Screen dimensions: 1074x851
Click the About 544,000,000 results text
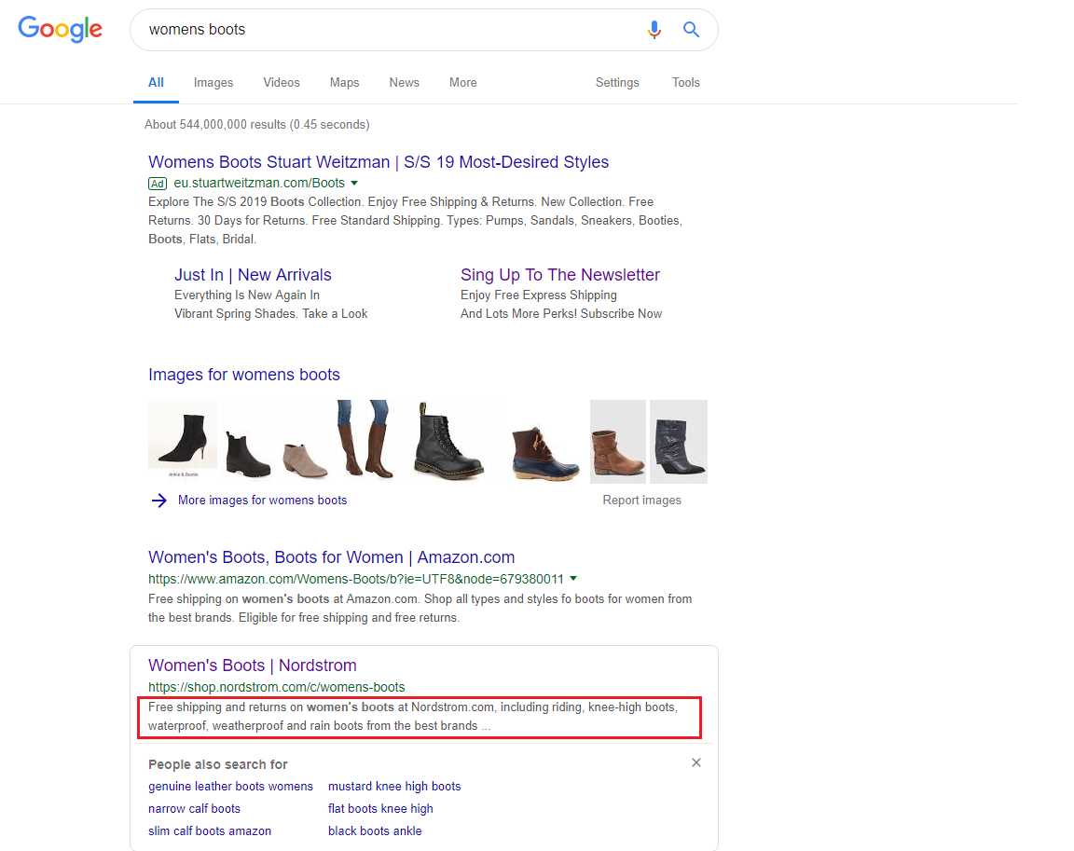(x=257, y=125)
